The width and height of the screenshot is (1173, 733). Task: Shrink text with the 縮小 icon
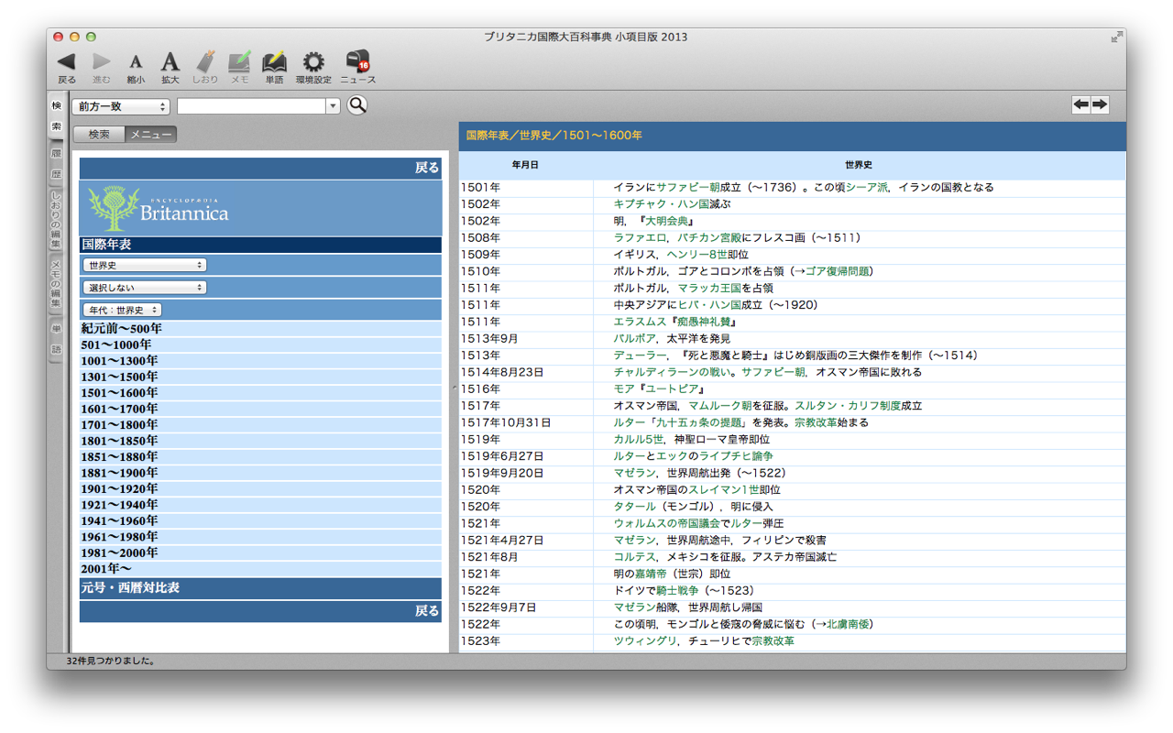point(136,61)
